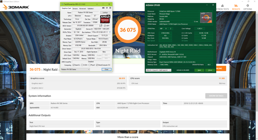Open the 3DMark Results chart icon
Image resolution: width=258 pixels, height=140 pixels.
(236, 6)
